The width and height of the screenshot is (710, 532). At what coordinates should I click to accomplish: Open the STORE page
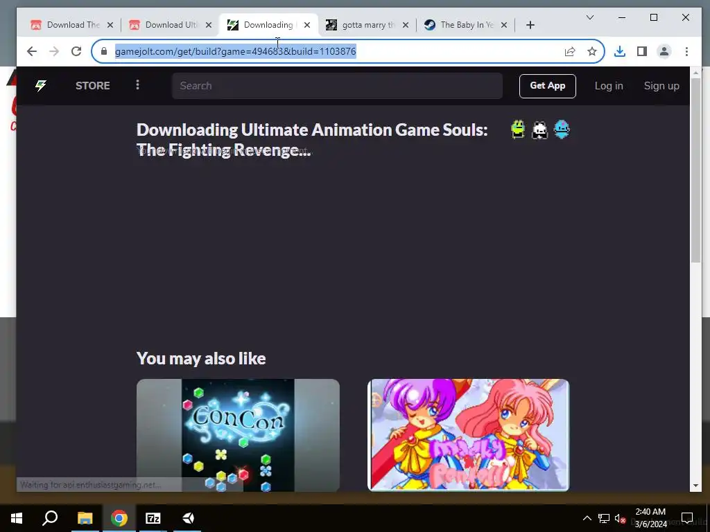tap(92, 85)
